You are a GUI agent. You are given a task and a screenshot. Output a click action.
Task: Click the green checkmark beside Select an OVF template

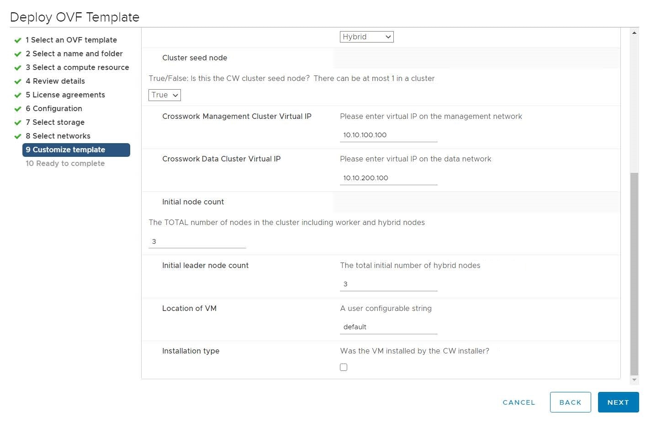[x=18, y=40]
